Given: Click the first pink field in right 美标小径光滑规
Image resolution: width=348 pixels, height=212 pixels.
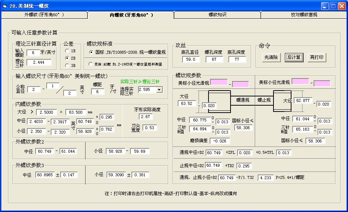Looking at the screenshot, I should tap(300, 81).
